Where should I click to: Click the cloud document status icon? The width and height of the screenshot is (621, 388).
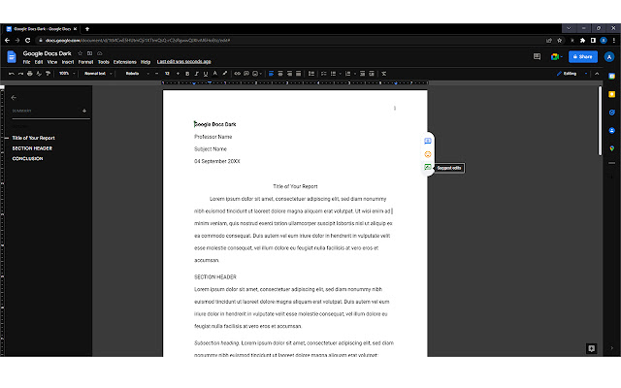[x=100, y=53]
